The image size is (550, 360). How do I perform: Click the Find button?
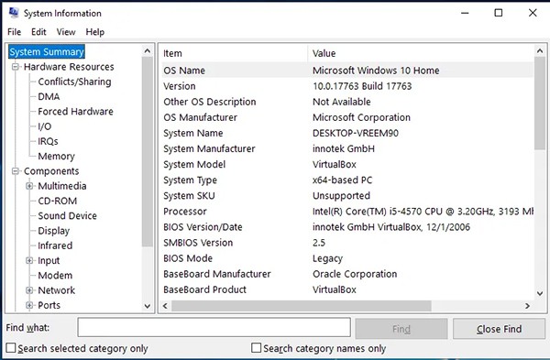tap(401, 329)
